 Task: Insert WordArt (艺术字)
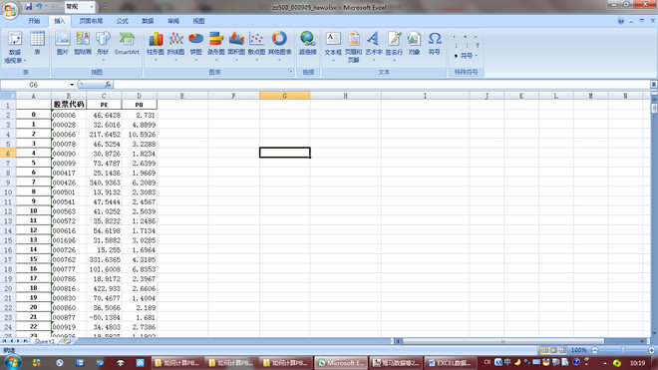click(x=374, y=45)
